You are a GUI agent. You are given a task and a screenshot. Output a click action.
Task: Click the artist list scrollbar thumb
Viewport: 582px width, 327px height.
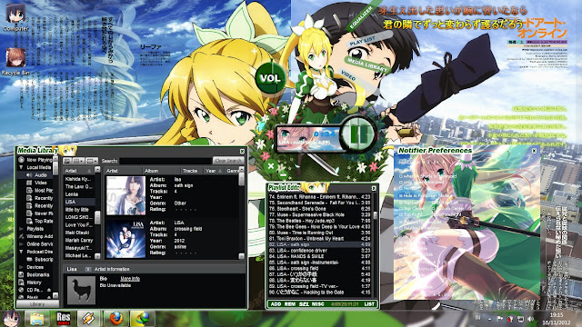97,217
